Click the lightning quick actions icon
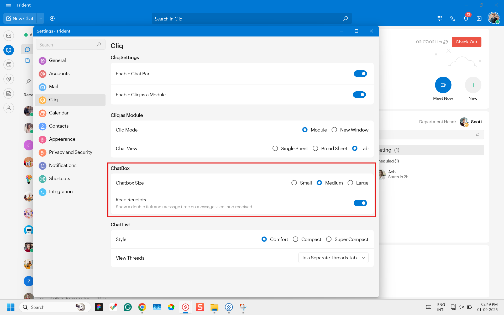Screen dimensions: 504x315 click(52, 19)
